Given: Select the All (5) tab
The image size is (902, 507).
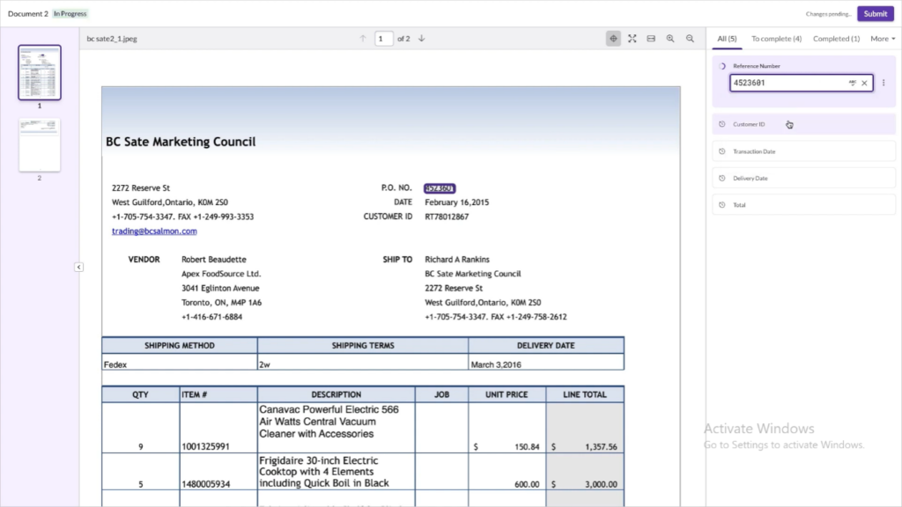Looking at the screenshot, I should (x=727, y=39).
